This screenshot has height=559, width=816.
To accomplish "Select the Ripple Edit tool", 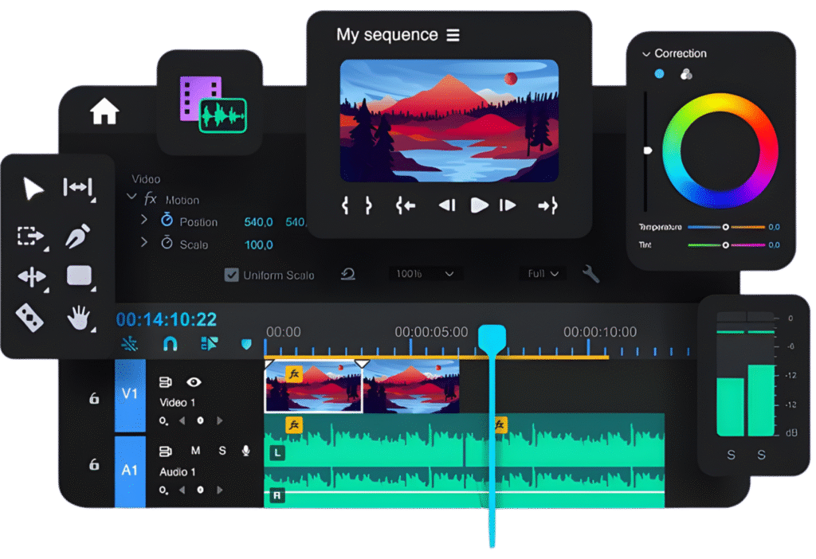I will coord(77,188).
